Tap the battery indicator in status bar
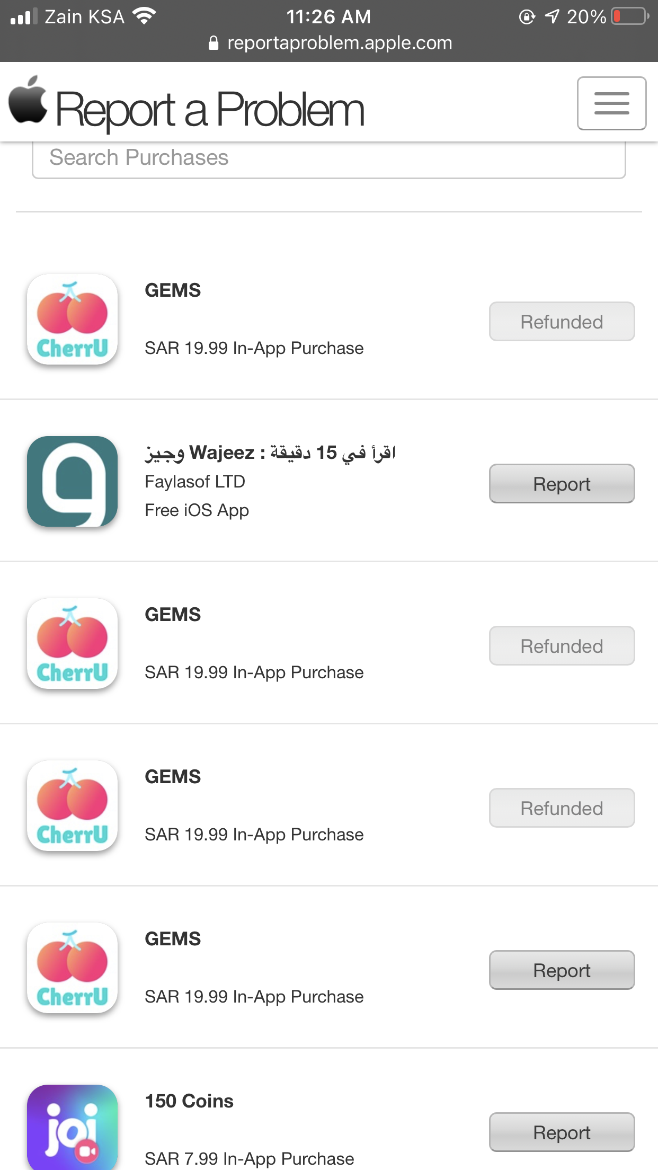658x1170 pixels. [629, 16]
